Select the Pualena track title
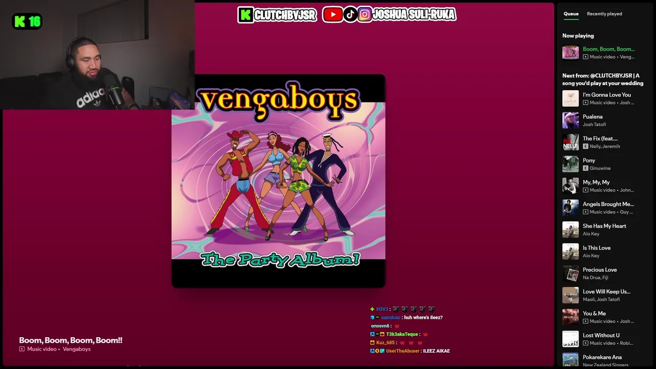Image resolution: width=656 pixels, height=369 pixels. [592, 117]
